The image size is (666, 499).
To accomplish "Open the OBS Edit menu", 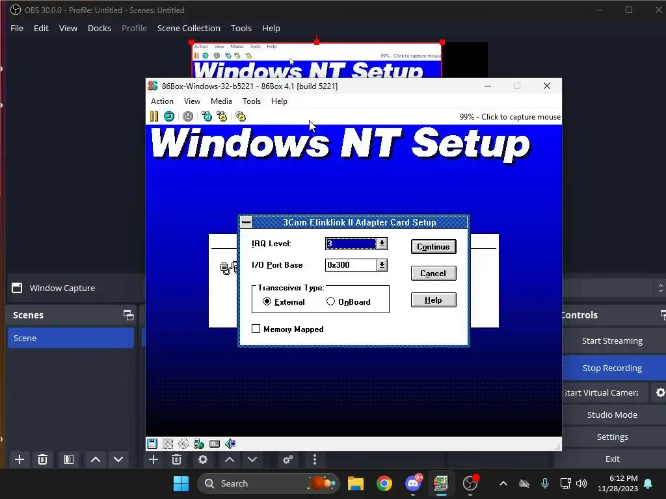I will (41, 28).
